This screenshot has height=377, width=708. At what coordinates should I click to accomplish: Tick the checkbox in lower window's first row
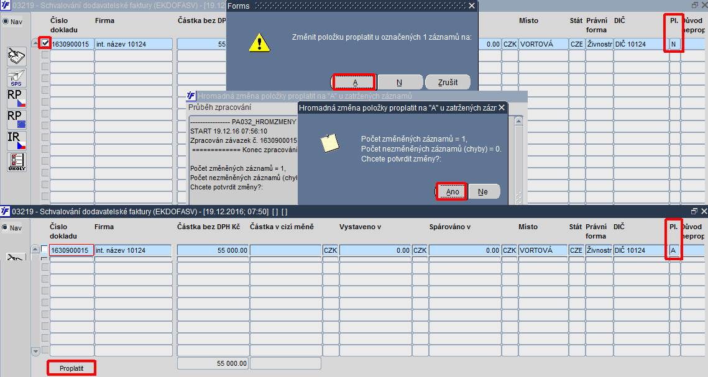tap(44, 249)
